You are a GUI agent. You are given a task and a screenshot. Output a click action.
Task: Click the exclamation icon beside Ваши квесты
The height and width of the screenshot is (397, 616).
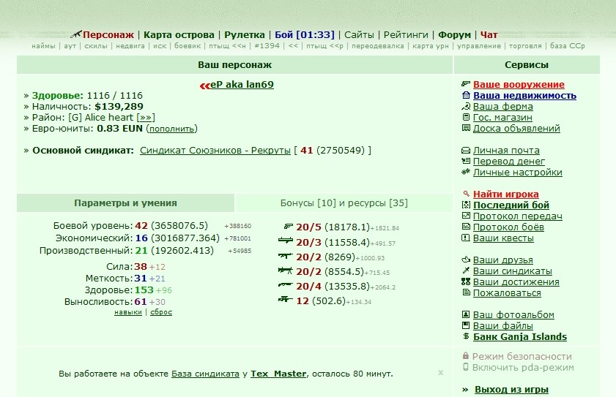coord(466,238)
